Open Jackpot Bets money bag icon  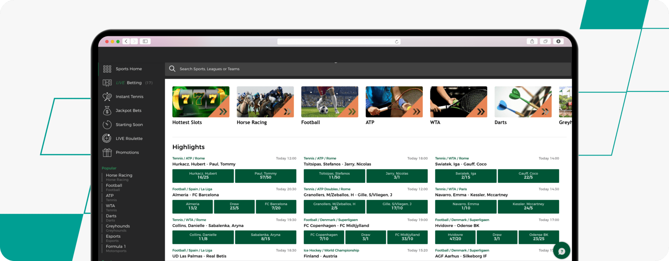107,110
